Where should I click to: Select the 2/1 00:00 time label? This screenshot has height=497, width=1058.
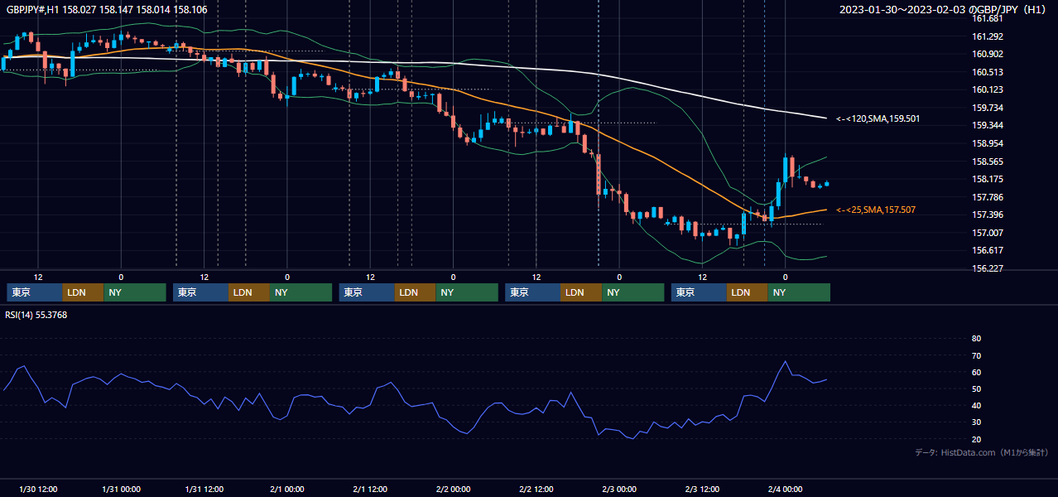(287, 489)
